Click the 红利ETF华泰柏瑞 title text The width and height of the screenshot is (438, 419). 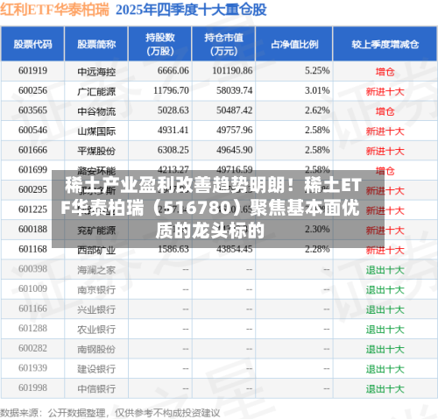54,10
